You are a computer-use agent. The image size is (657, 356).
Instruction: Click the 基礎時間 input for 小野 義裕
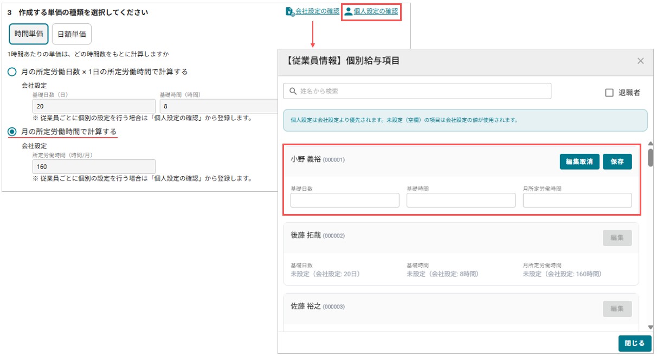click(x=461, y=200)
